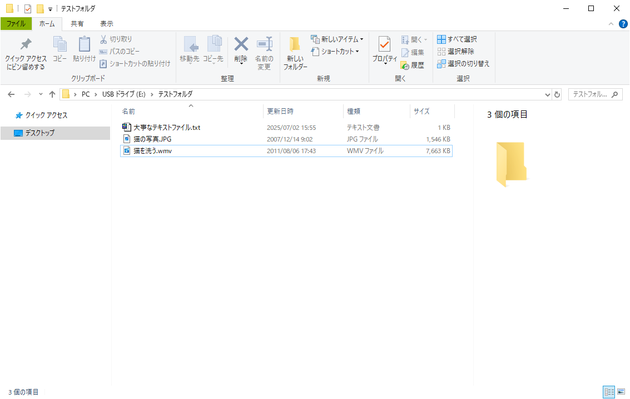The height and width of the screenshot is (399, 630).
Task: Click the Paste (貼り付け) ribbon button
Action: coord(85,49)
